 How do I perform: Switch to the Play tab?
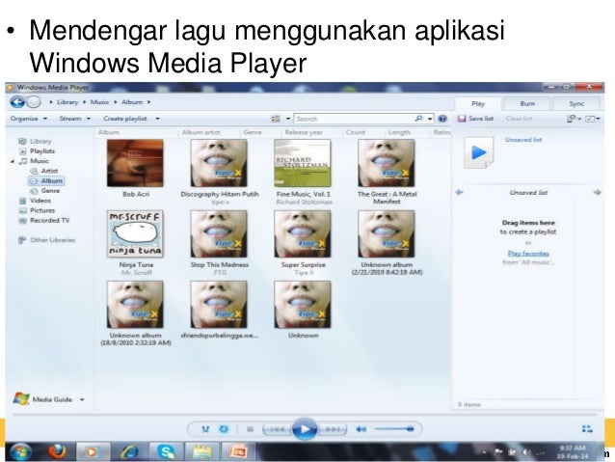pyautogui.click(x=478, y=103)
